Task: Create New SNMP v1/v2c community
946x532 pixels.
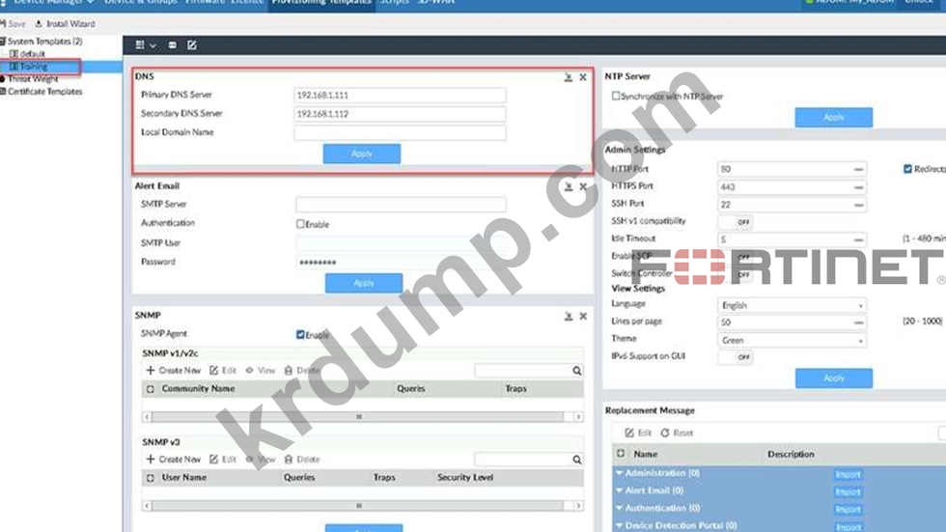Action: coord(173,371)
